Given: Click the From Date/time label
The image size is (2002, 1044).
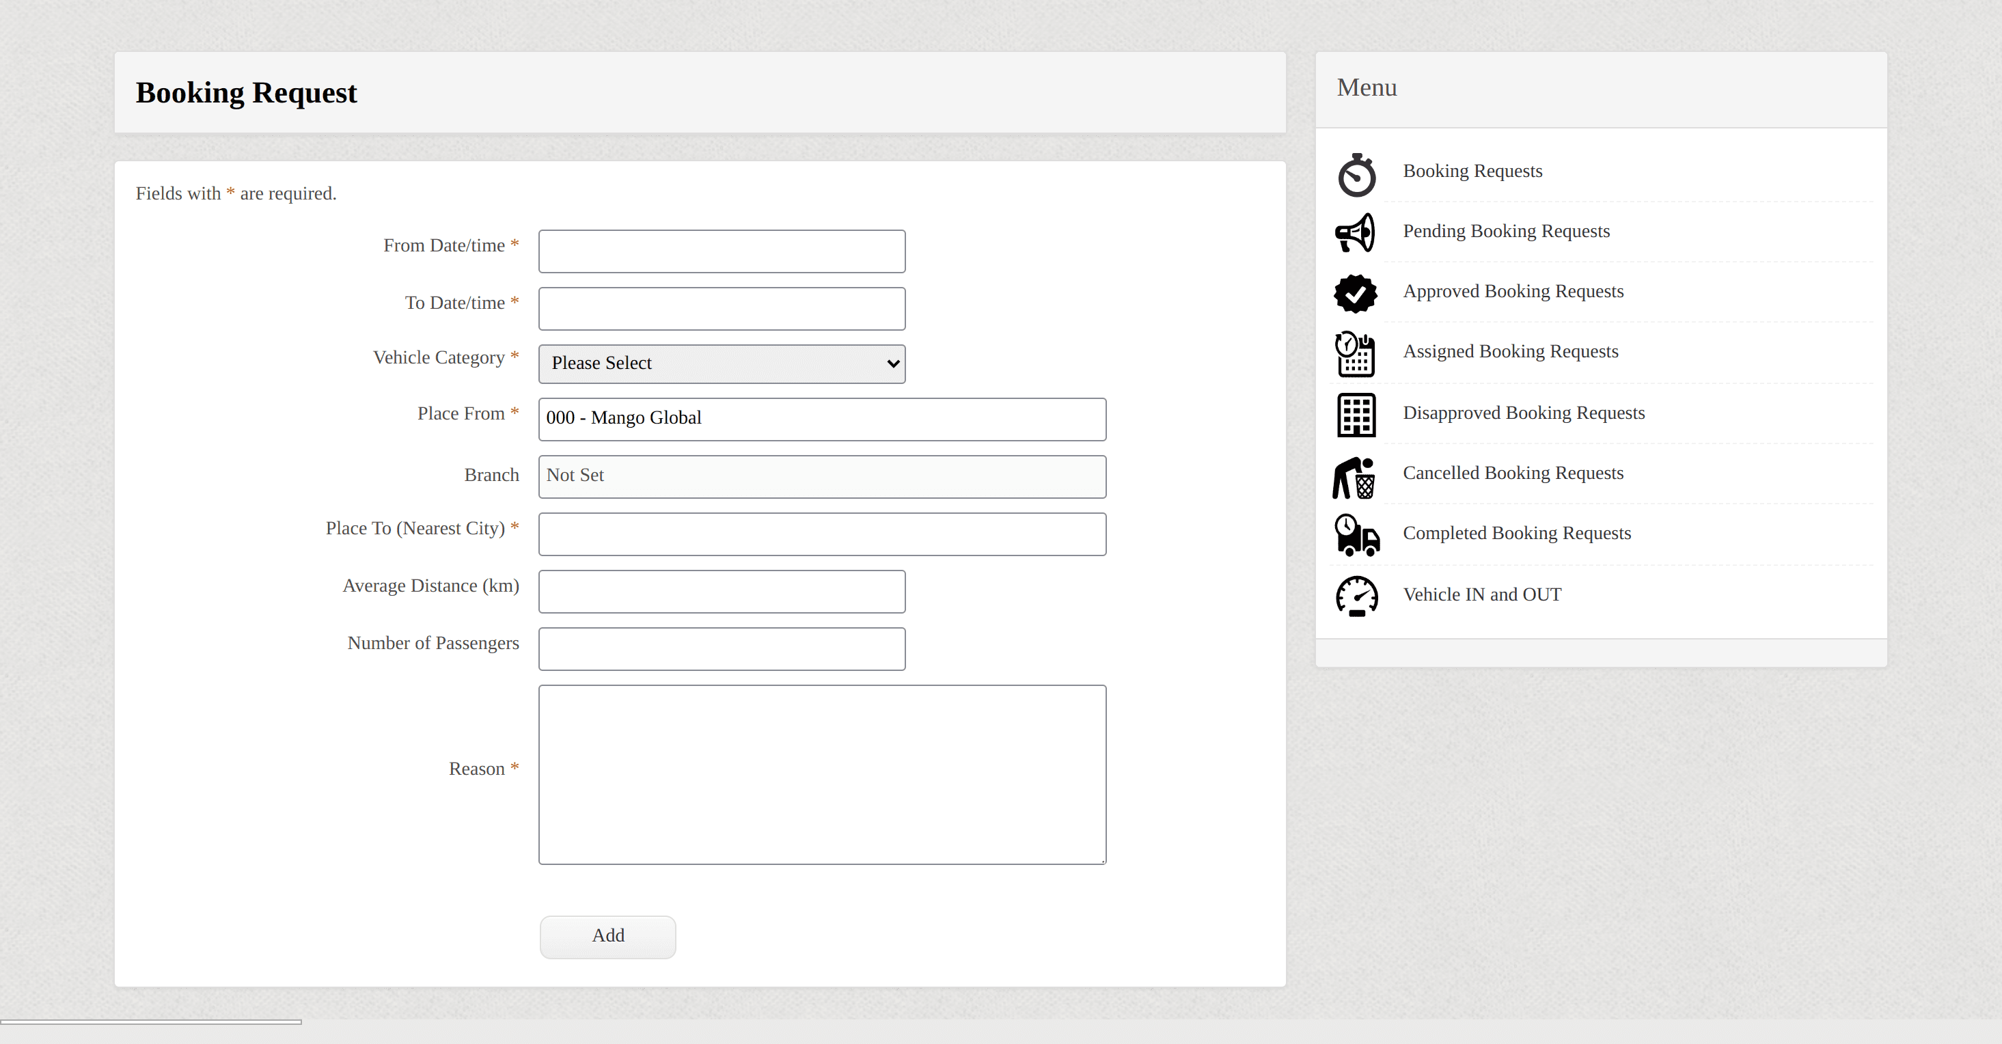Looking at the screenshot, I should tap(452, 246).
